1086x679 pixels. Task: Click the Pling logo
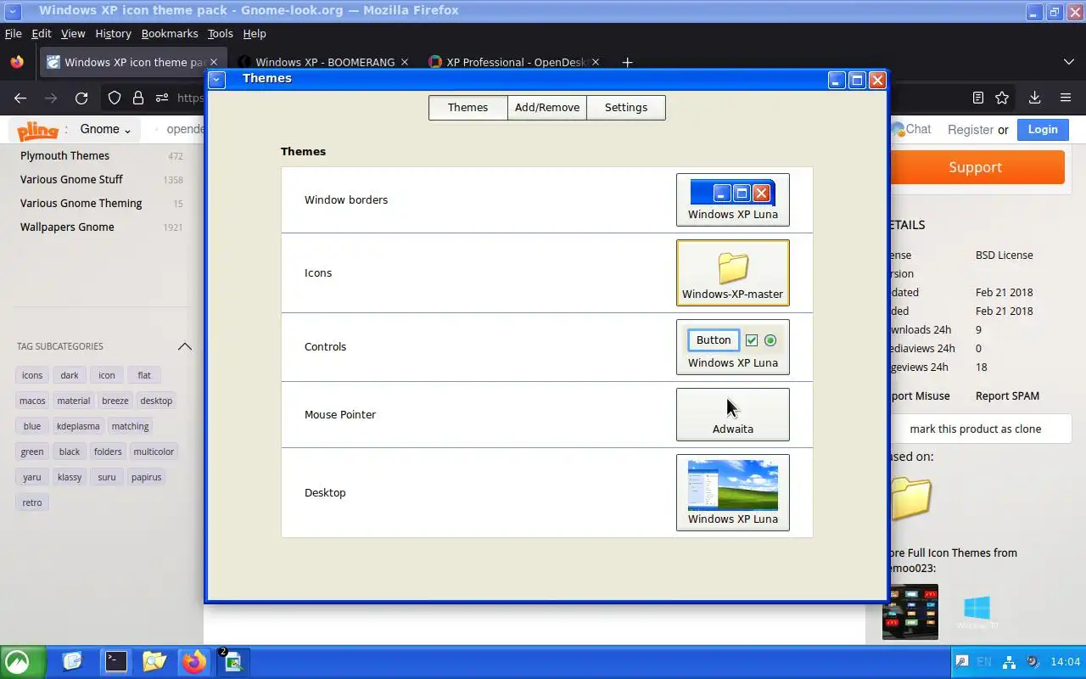38,131
